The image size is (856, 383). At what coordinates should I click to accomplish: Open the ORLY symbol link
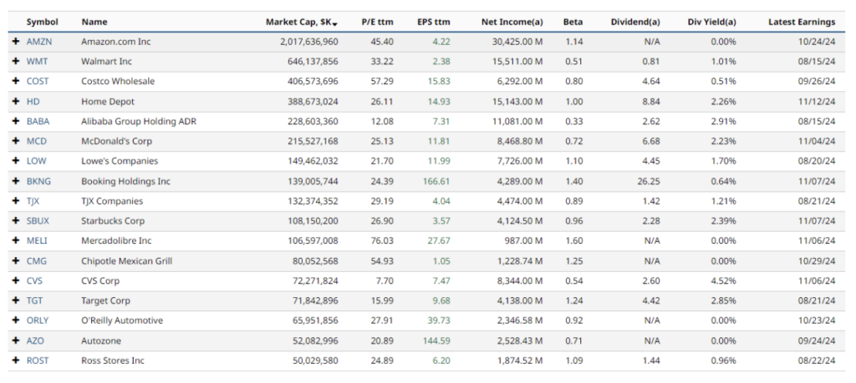(37, 320)
